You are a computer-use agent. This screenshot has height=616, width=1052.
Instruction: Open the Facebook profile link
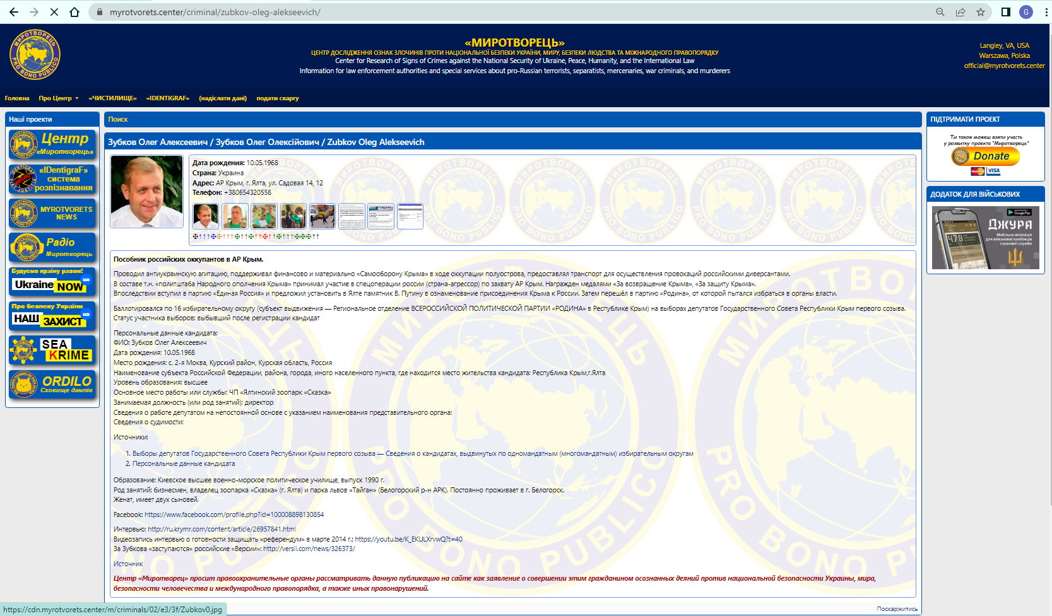[x=234, y=514]
